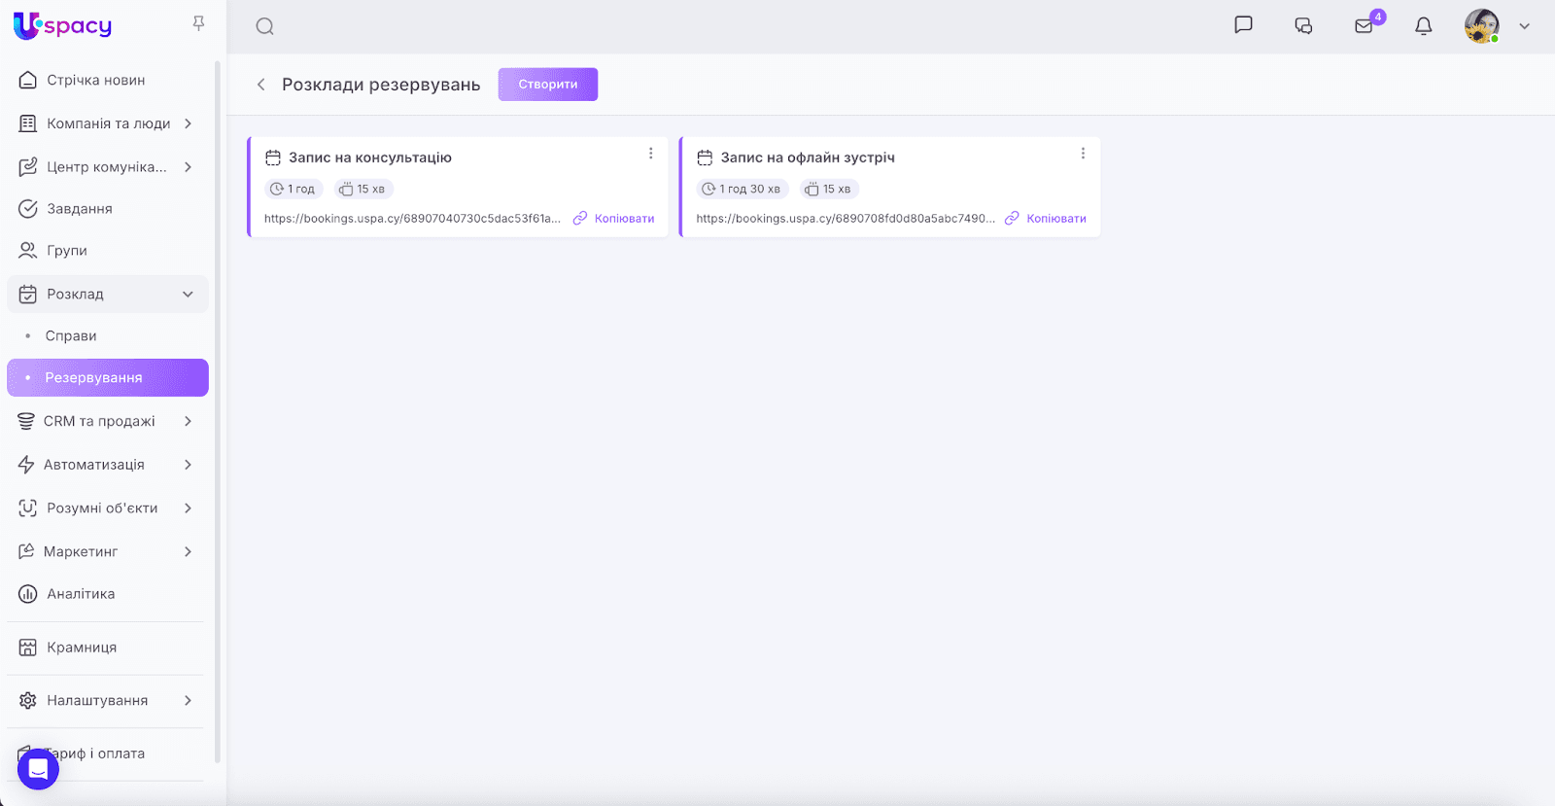This screenshot has width=1555, height=806.
Task: Click the Групи people icon
Action: pos(28,251)
